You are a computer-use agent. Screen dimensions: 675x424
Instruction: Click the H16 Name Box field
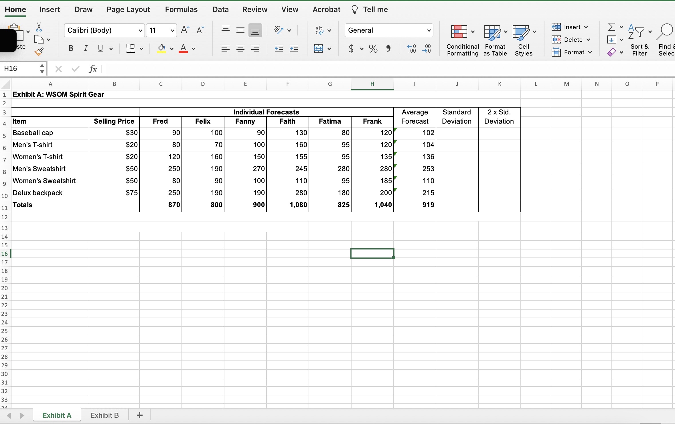(20, 69)
